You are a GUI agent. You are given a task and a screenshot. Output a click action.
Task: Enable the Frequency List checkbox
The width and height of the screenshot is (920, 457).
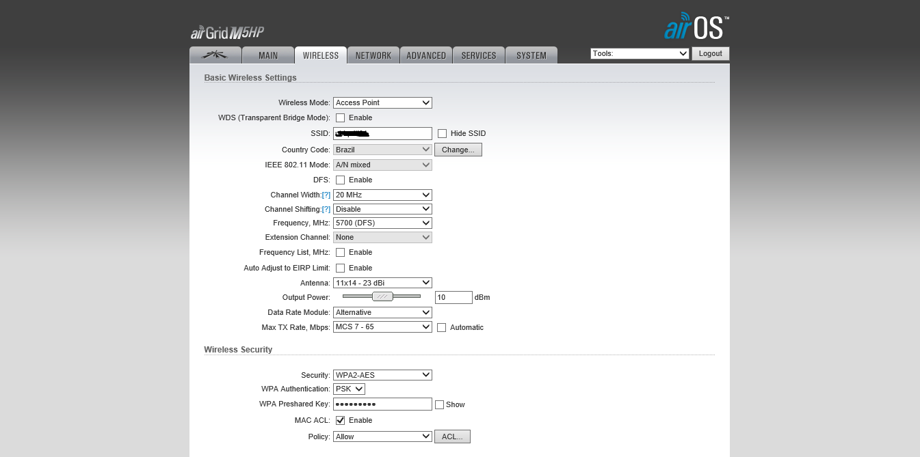(340, 253)
